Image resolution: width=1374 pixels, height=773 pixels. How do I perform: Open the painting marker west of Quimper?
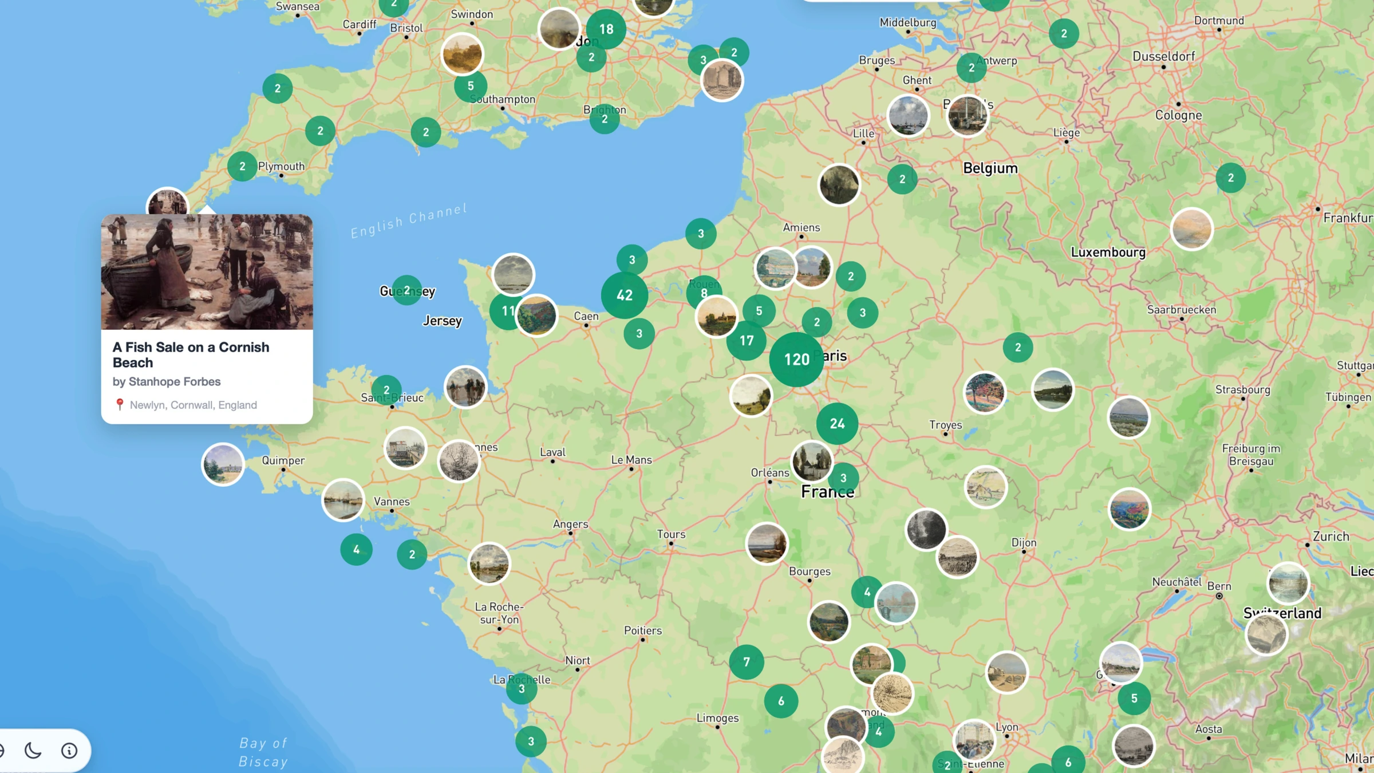pyautogui.click(x=223, y=464)
